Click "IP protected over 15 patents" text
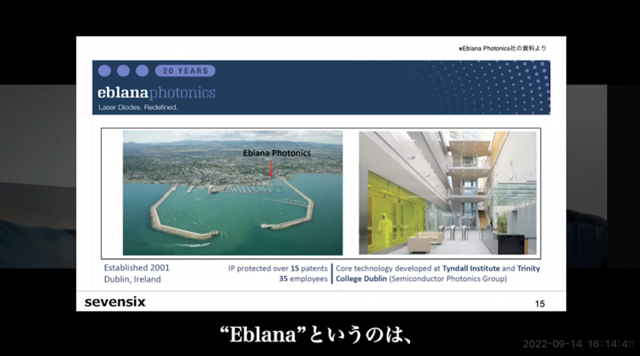This screenshot has height=356, width=640. (x=277, y=269)
